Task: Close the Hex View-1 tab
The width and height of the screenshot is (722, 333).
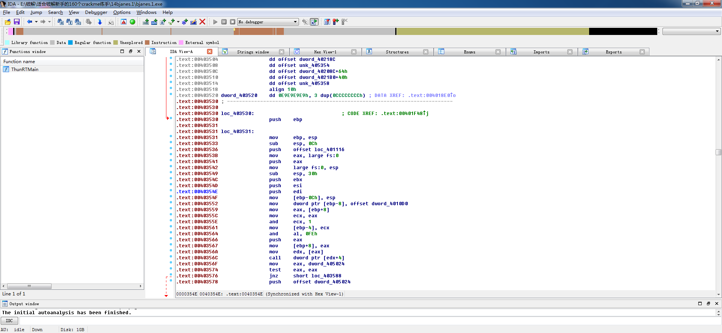Action: [x=354, y=52]
